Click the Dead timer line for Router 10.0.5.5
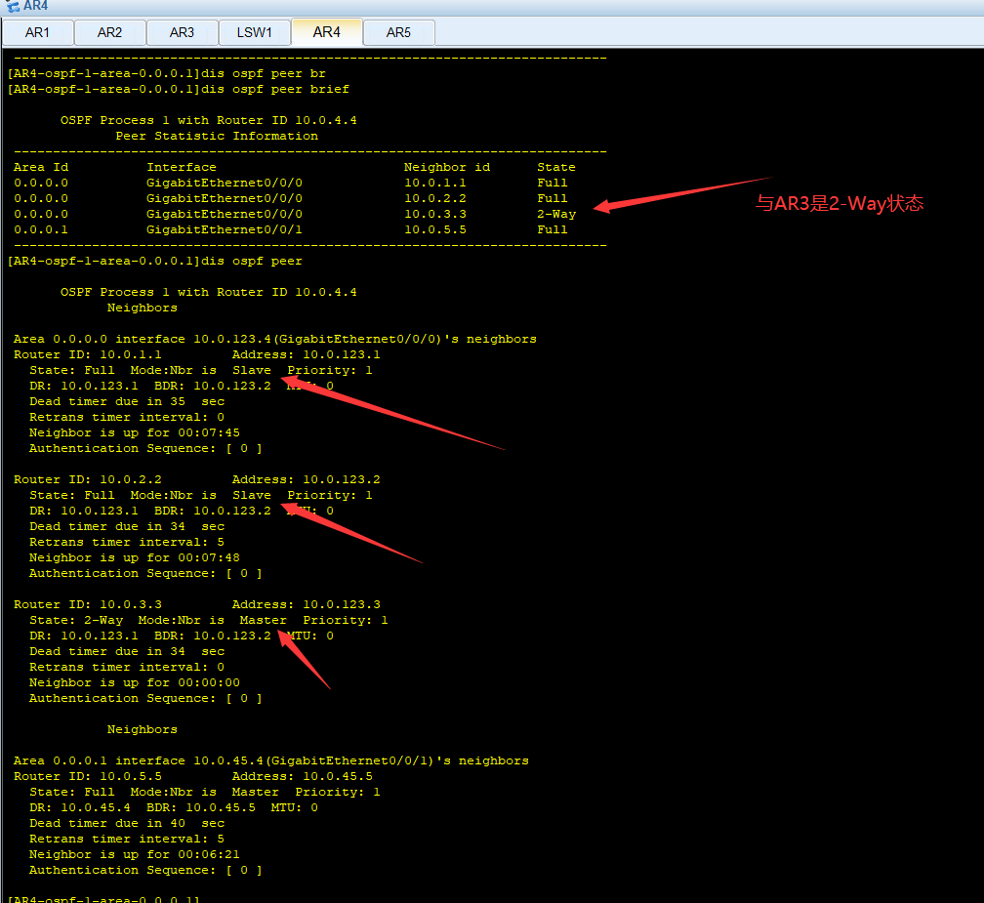 128,822
